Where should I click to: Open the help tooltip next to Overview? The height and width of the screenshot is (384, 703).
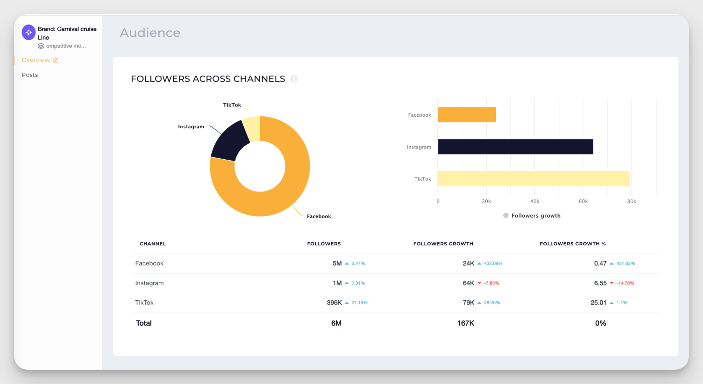tap(56, 60)
